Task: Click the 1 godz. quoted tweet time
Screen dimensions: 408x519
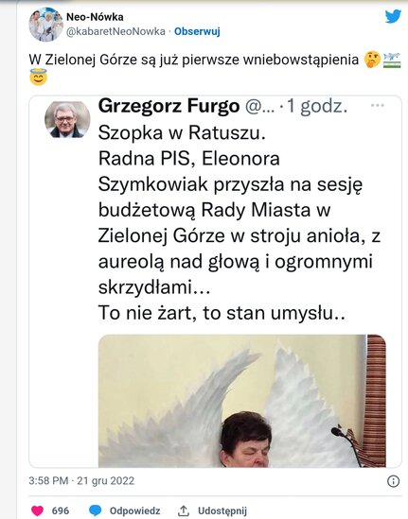Action: [317, 106]
